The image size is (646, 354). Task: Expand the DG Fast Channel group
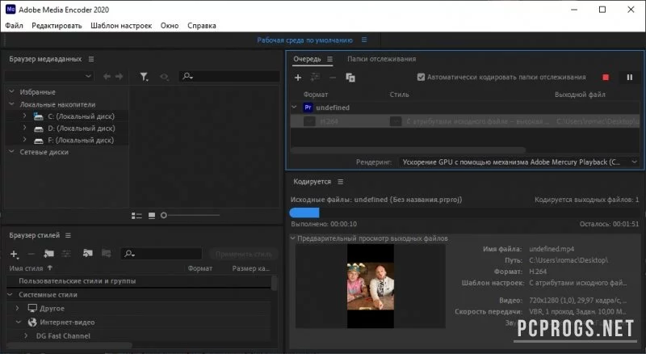26,336
